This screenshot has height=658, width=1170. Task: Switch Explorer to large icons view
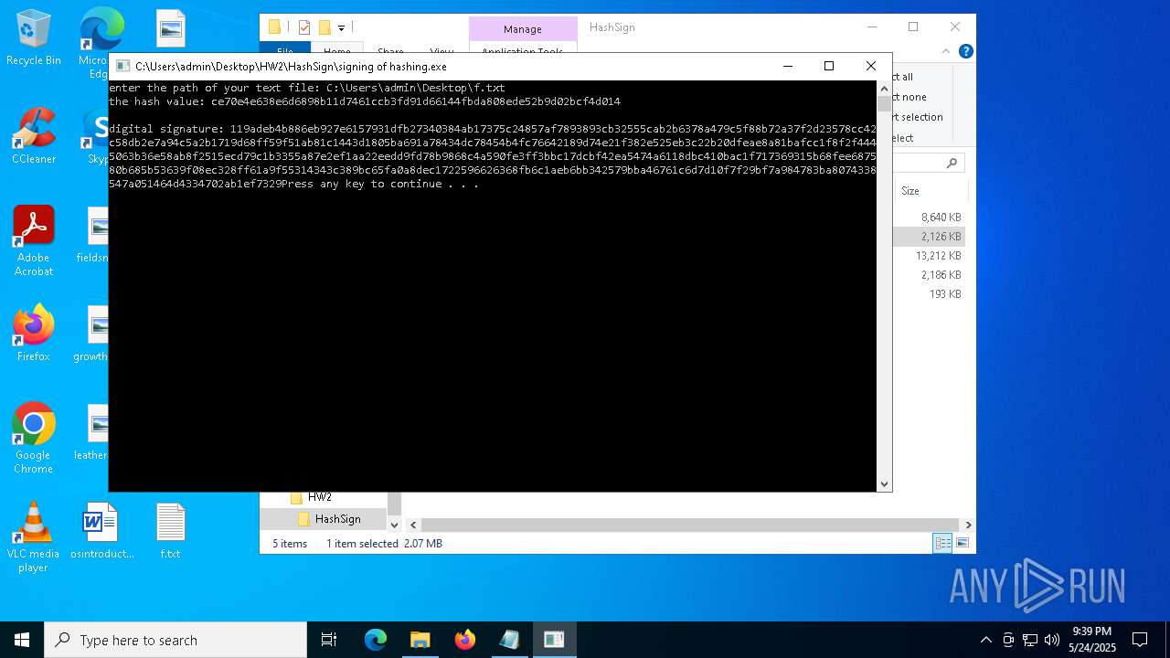click(962, 543)
